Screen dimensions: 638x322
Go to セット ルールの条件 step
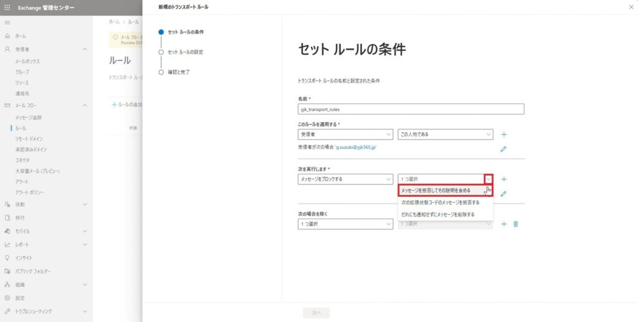click(x=181, y=32)
